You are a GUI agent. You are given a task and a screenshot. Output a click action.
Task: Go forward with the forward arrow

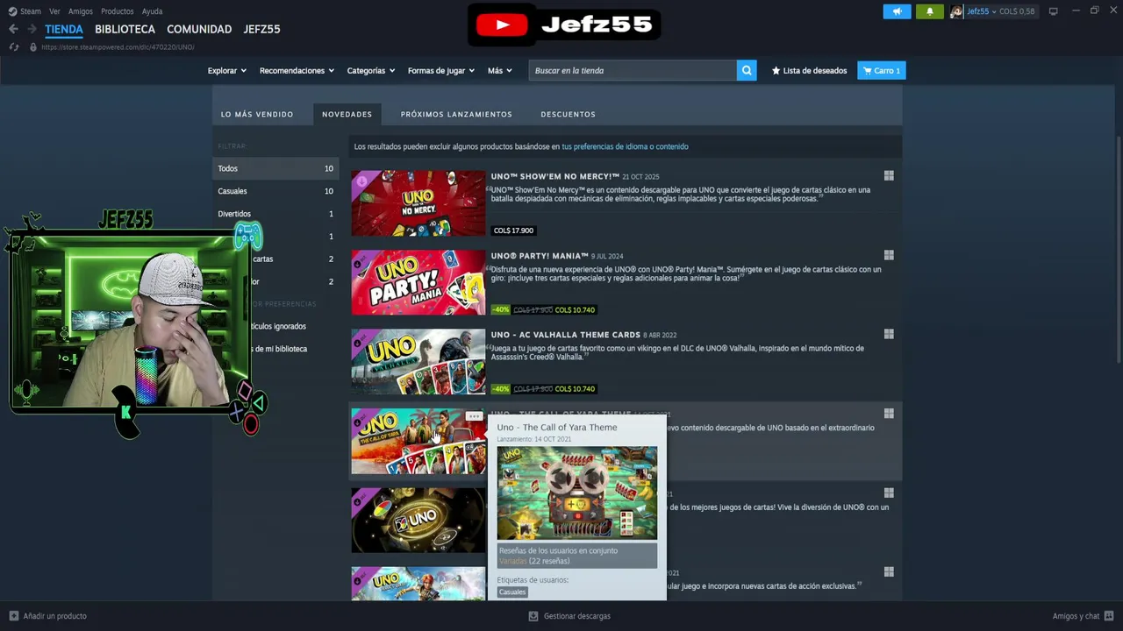coord(32,29)
